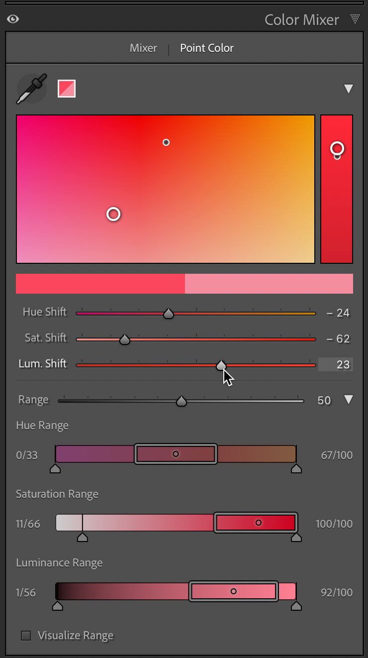Click the Sat. Shift slider handle
The image size is (368, 658).
(x=124, y=339)
